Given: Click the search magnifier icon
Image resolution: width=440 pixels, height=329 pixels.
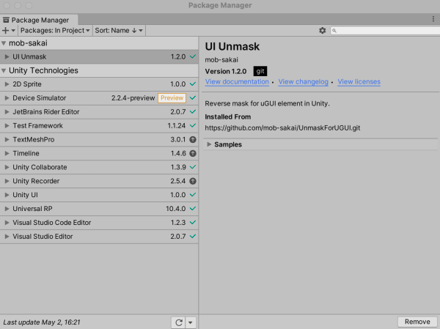Looking at the screenshot, I should tap(334, 31).
